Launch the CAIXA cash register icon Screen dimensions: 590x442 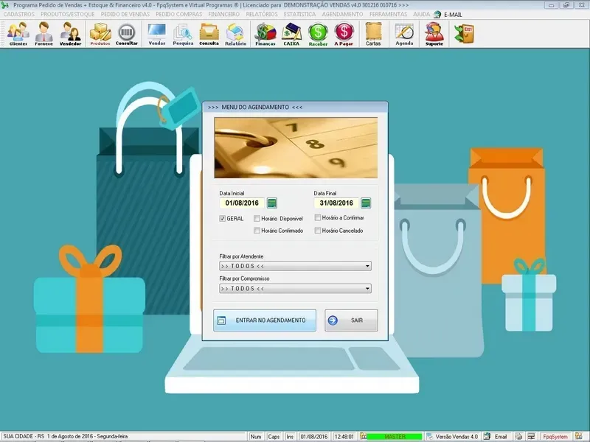pos(292,33)
